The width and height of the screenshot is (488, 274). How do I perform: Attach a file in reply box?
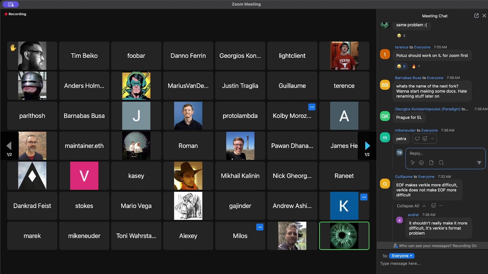pos(431,162)
